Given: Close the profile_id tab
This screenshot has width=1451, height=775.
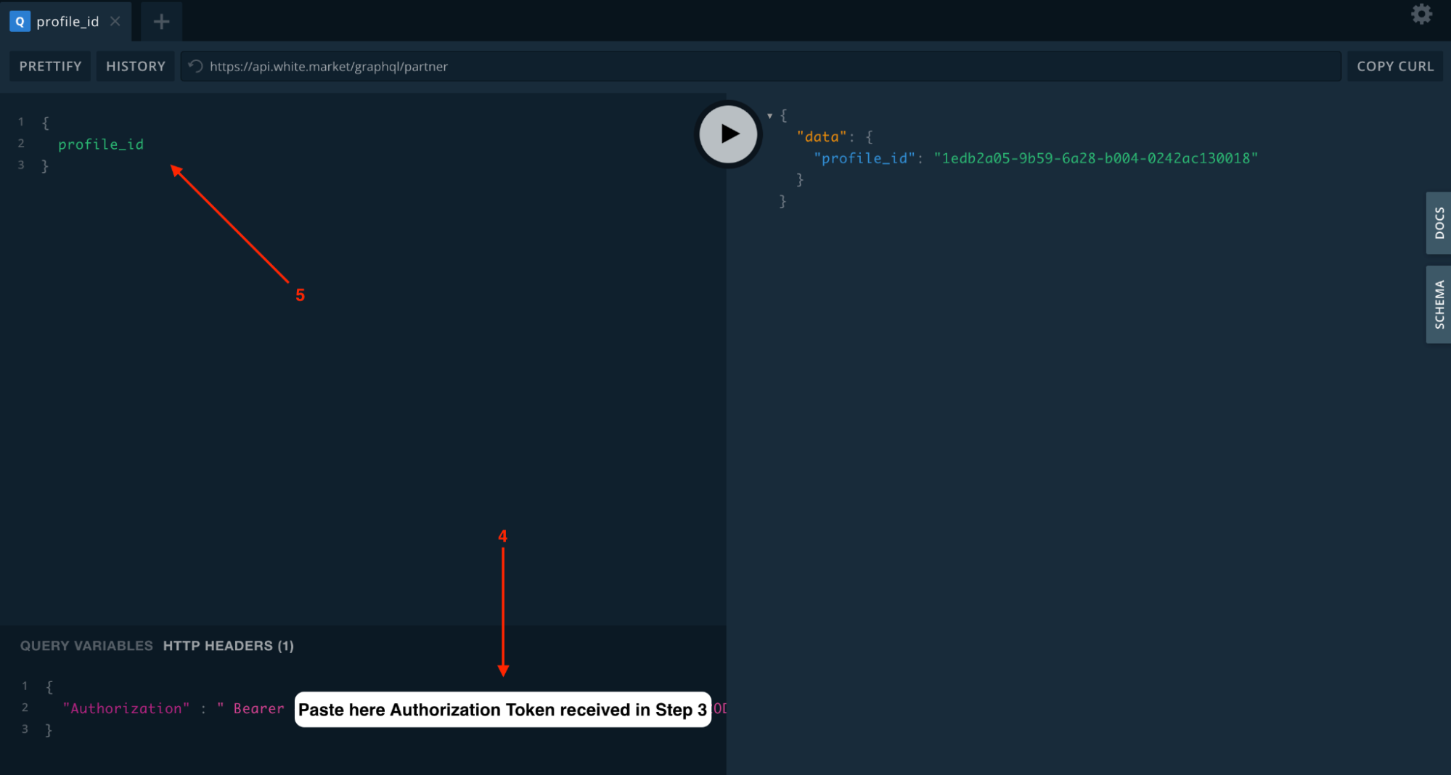Looking at the screenshot, I should [x=115, y=21].
